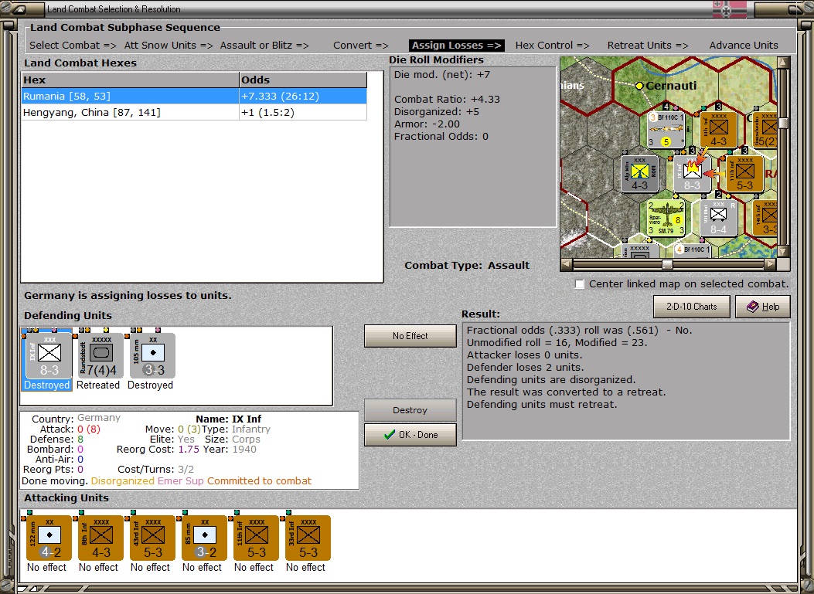
Task: Click Bf 110C fighter counter with yellow 5
Action: (666, 130)
